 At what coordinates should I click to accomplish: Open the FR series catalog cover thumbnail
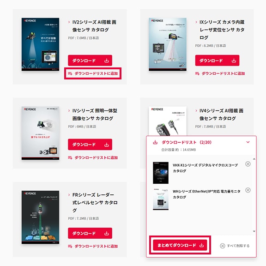[40, 218]
